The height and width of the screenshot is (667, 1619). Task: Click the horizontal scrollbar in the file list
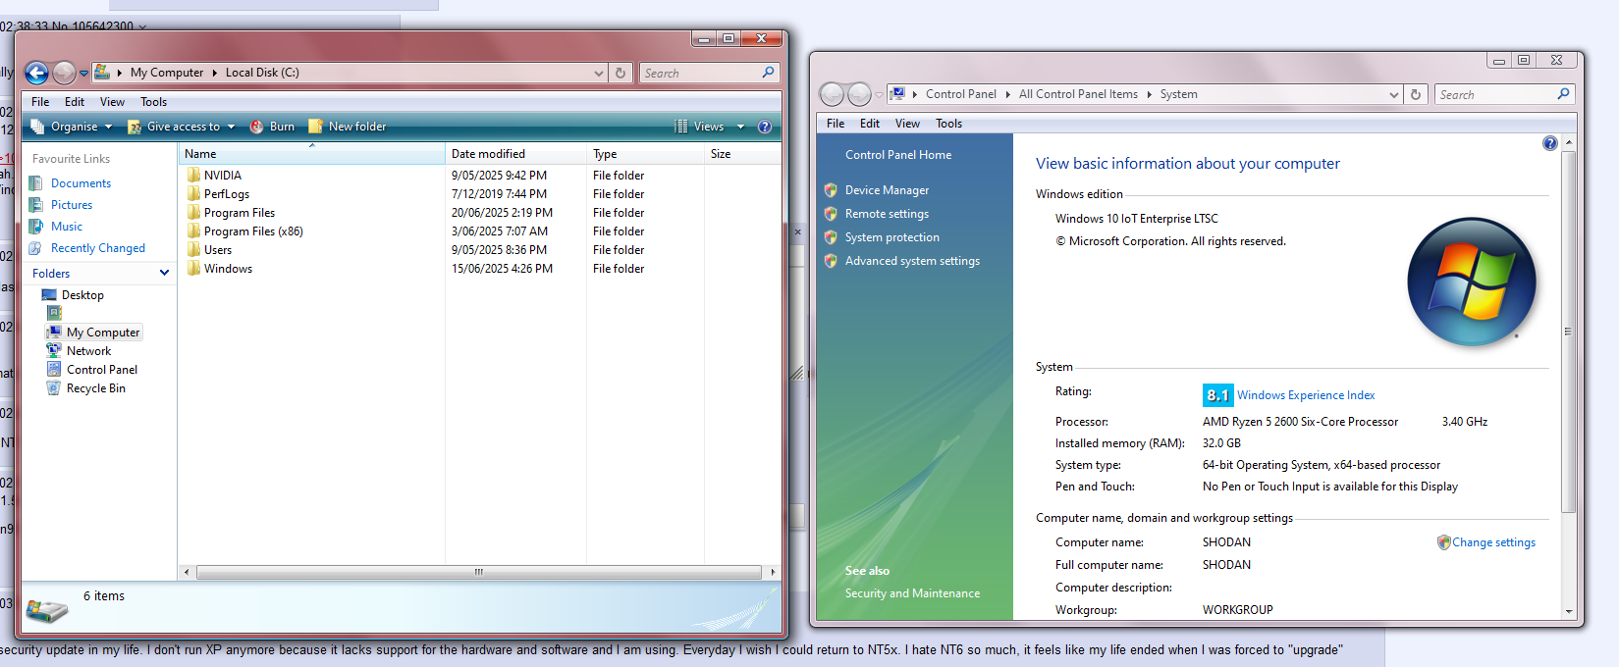479,572
